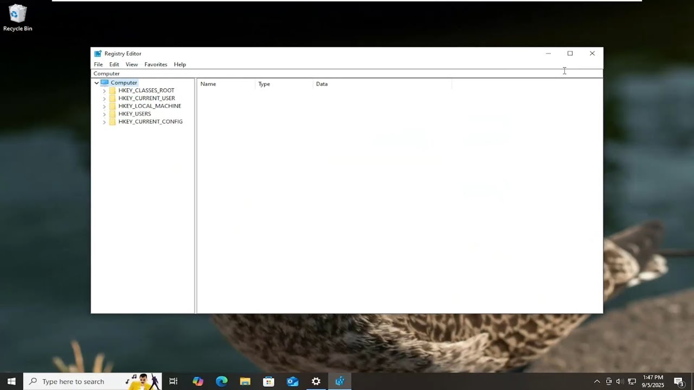Screen dimensions: 694x390
Task: Expand the HKEY_CLASSES_ROOT key
Action: coord(104,91)
